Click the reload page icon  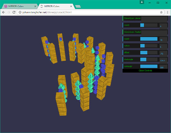pos(14,12)
